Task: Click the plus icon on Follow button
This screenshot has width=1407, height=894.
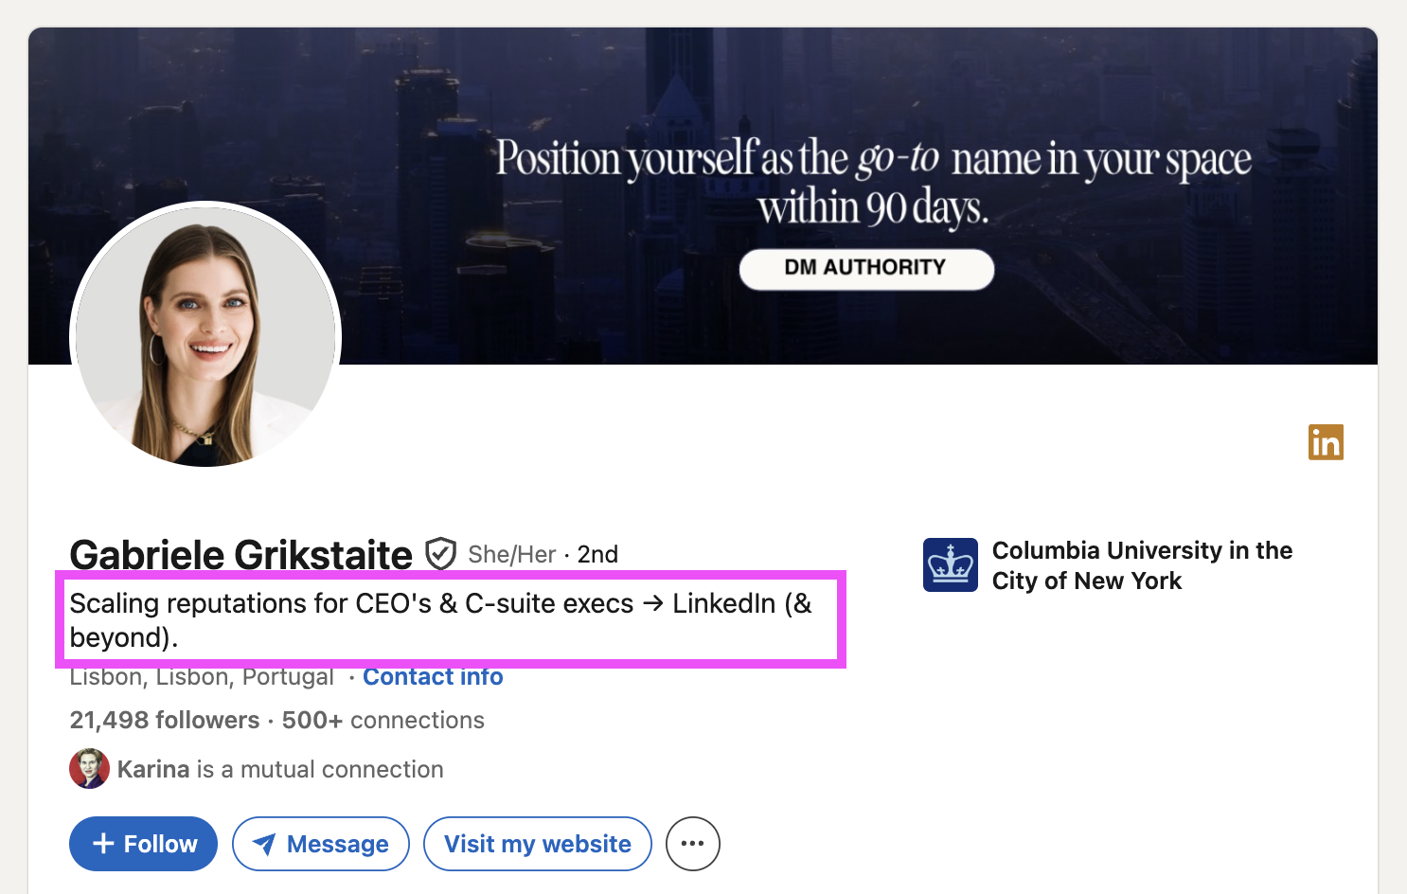Action: pyautogui.click(x=103, y=844)
